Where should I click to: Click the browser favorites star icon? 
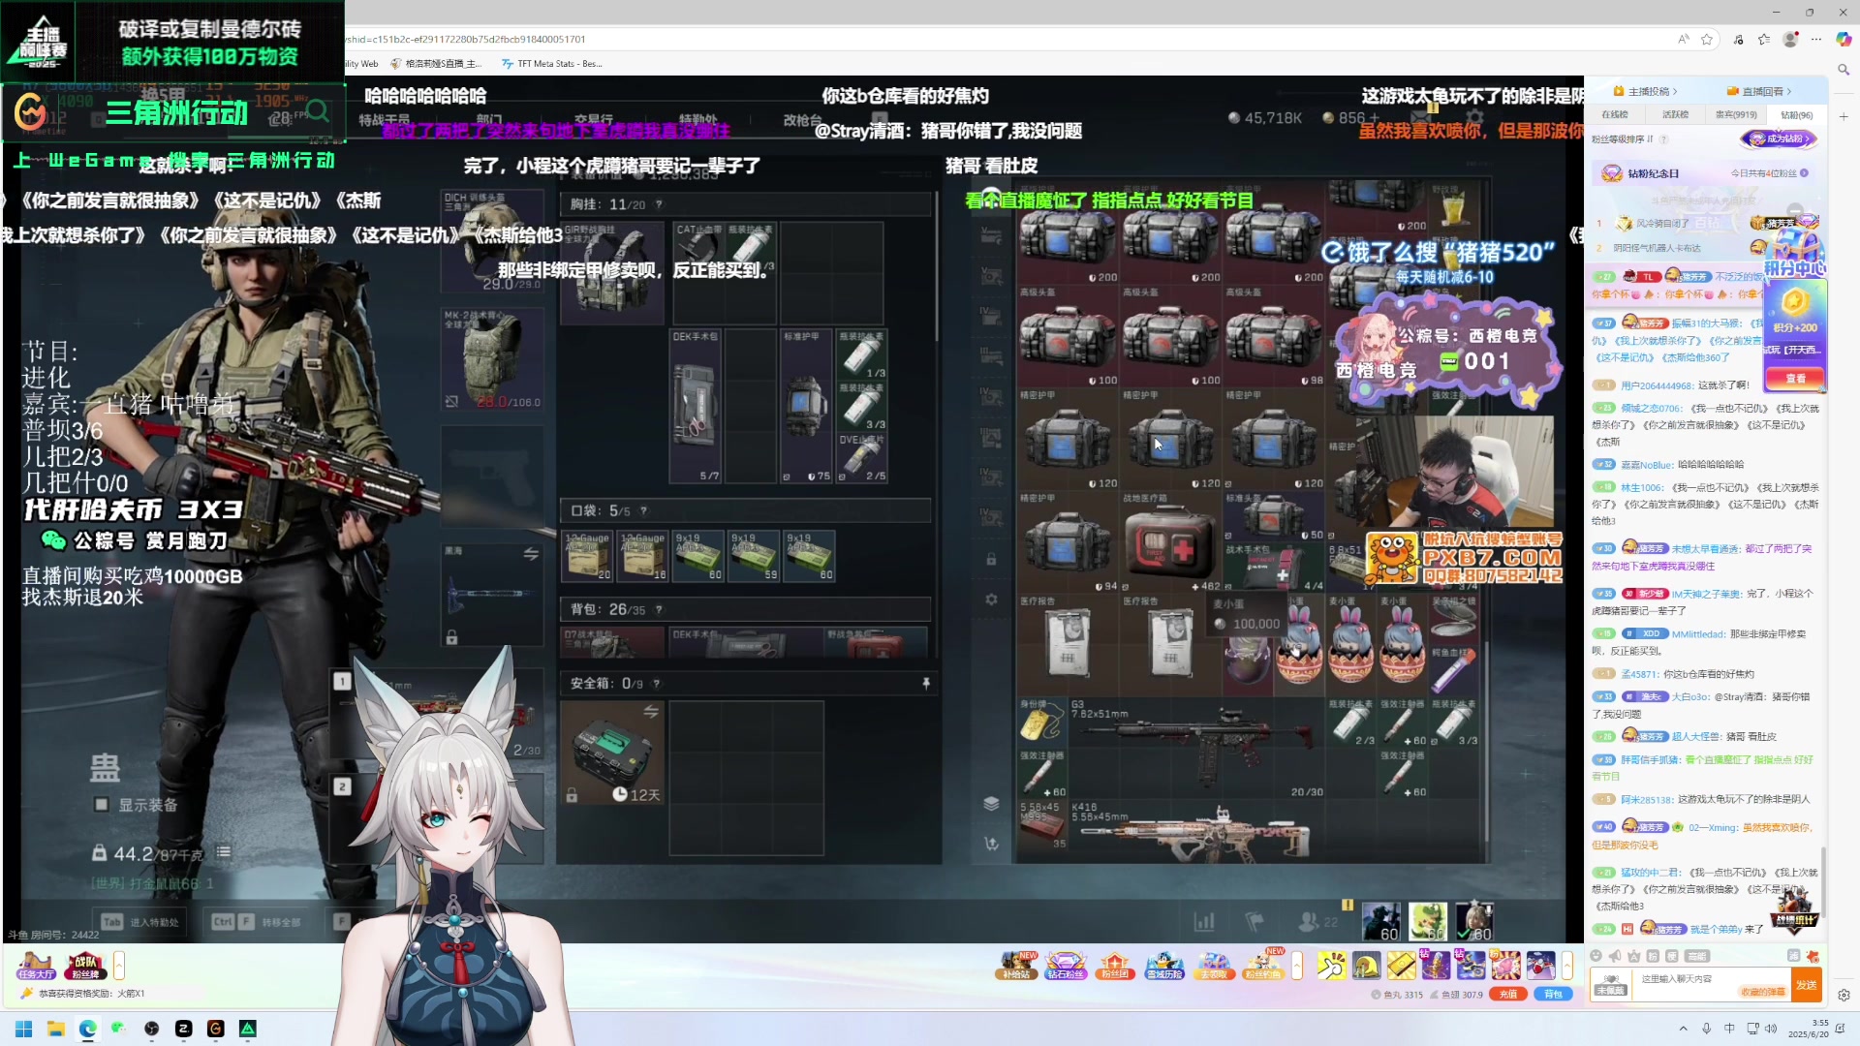tap(1707, 40)
